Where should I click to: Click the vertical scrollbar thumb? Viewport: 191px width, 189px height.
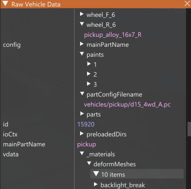189,129
